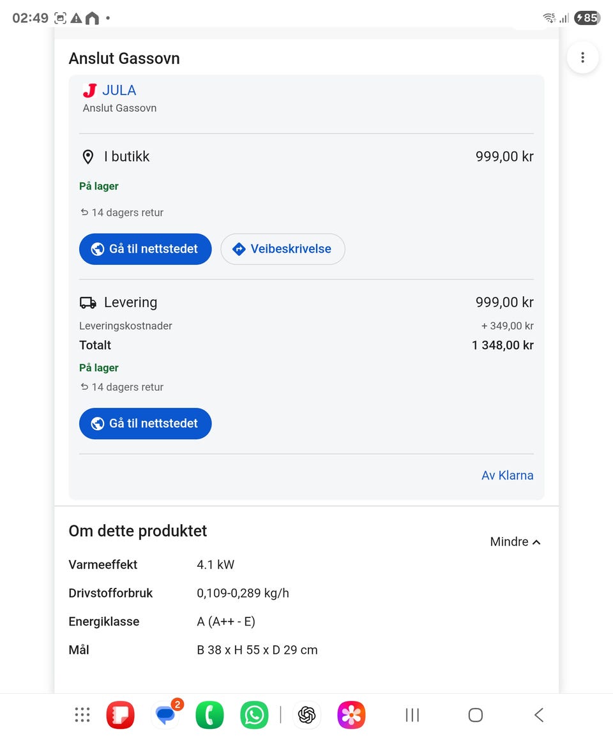This screenshot has height=736, width=613.
Task: Tap the JULA store logo
Action: [x=89, y=90]
